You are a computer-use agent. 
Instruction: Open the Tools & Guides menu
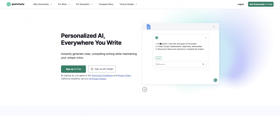[129, 4]
